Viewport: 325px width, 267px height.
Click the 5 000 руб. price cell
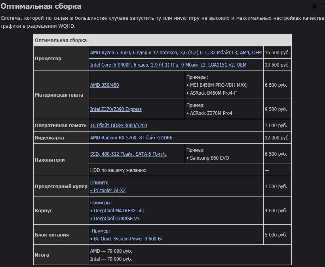277,235
